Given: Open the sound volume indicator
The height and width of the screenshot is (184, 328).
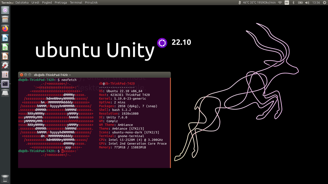Looking at the screenshot, I should tap(307, 3).
